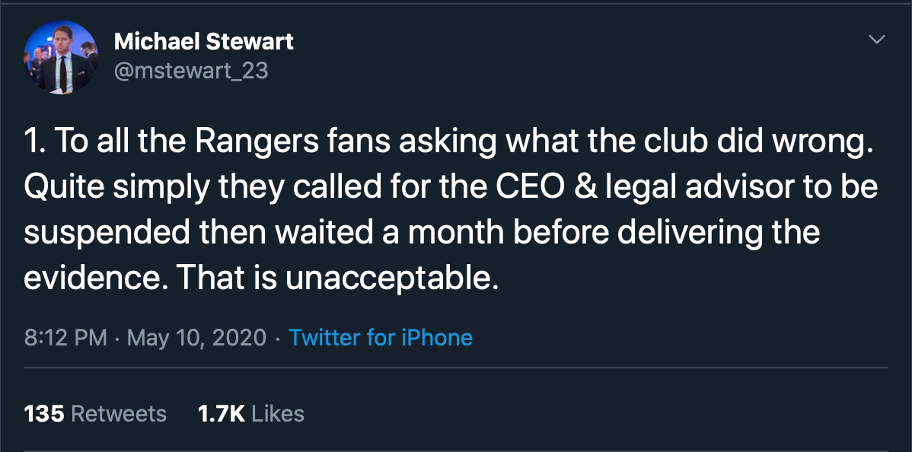The height and width of the screenshot is (452, 912).
Task: Open the tweet options chevron menu
Action: click(x=876, y=40)
